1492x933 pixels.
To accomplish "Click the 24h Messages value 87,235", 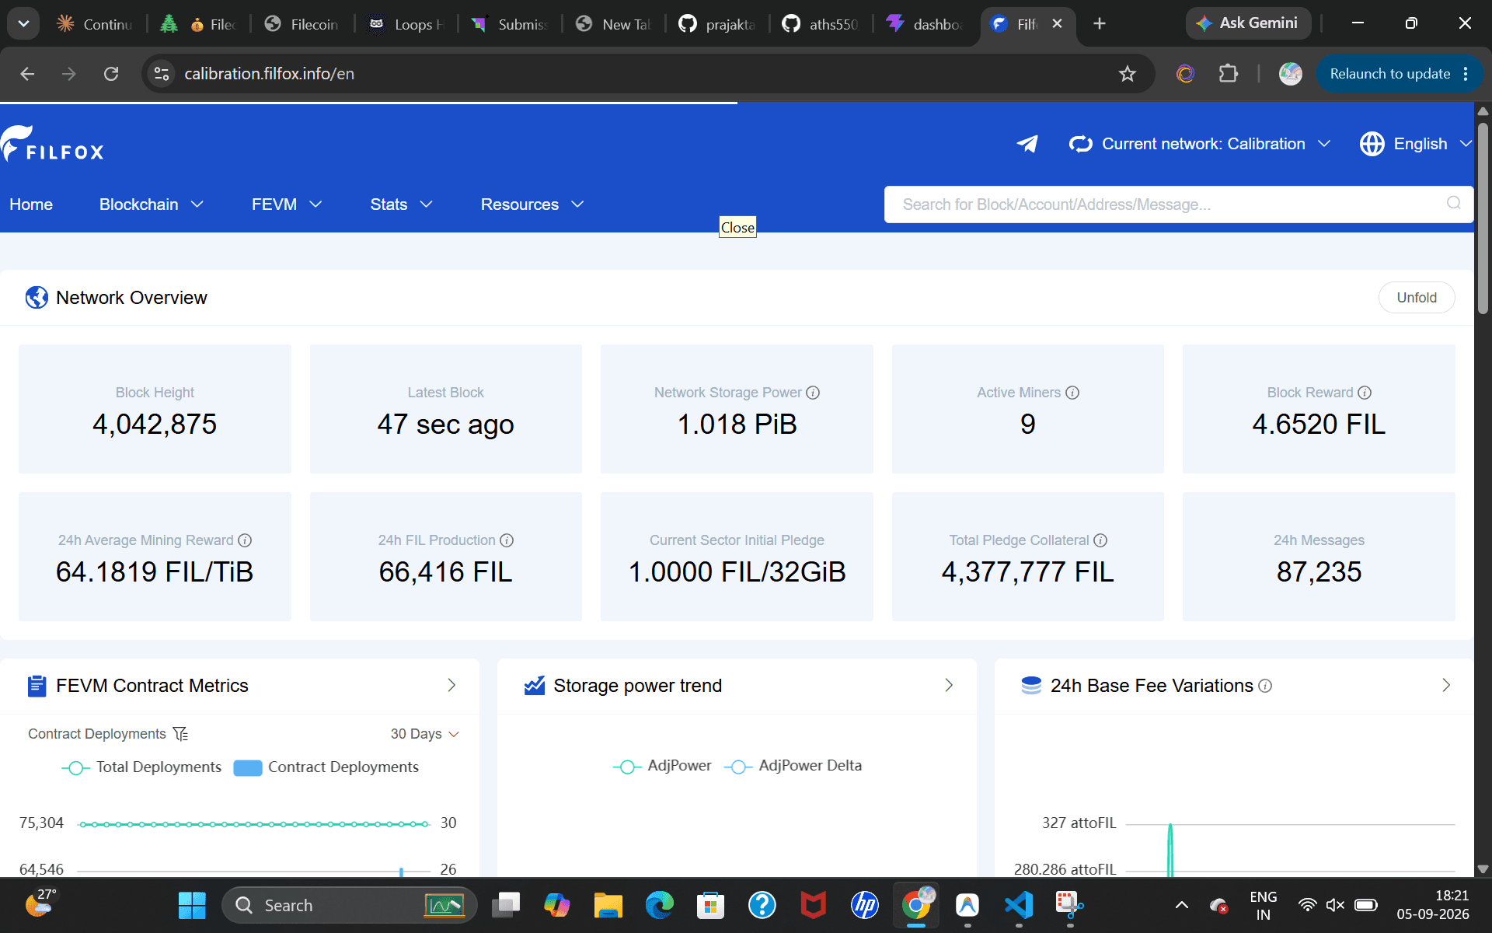I will (1319, 572).
